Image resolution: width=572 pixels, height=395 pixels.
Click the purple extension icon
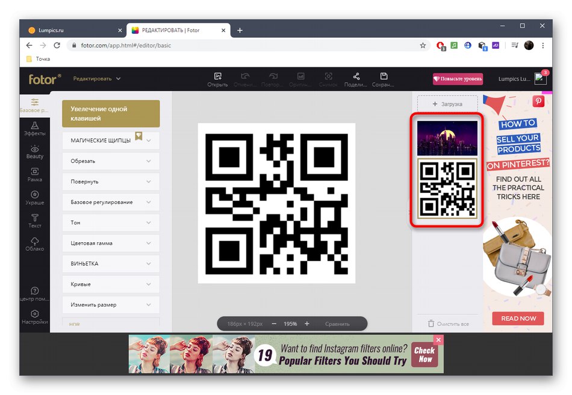[496, 46]
